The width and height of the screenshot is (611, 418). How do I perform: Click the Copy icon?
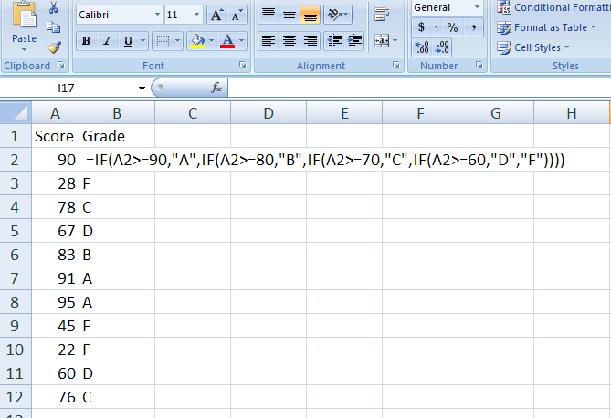click(54, 26)
